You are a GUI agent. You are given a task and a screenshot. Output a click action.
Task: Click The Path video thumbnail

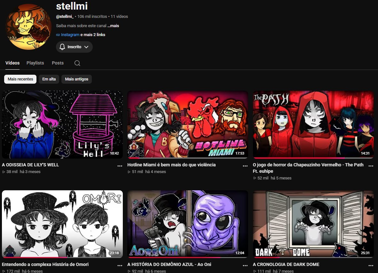(313, 125)
